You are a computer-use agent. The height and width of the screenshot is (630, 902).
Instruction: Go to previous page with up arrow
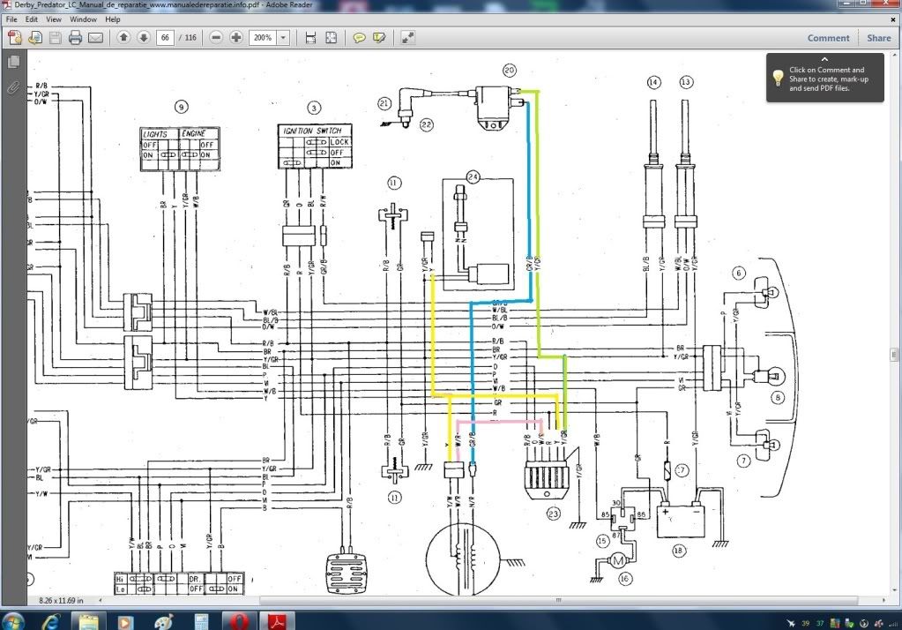point(123,37)
